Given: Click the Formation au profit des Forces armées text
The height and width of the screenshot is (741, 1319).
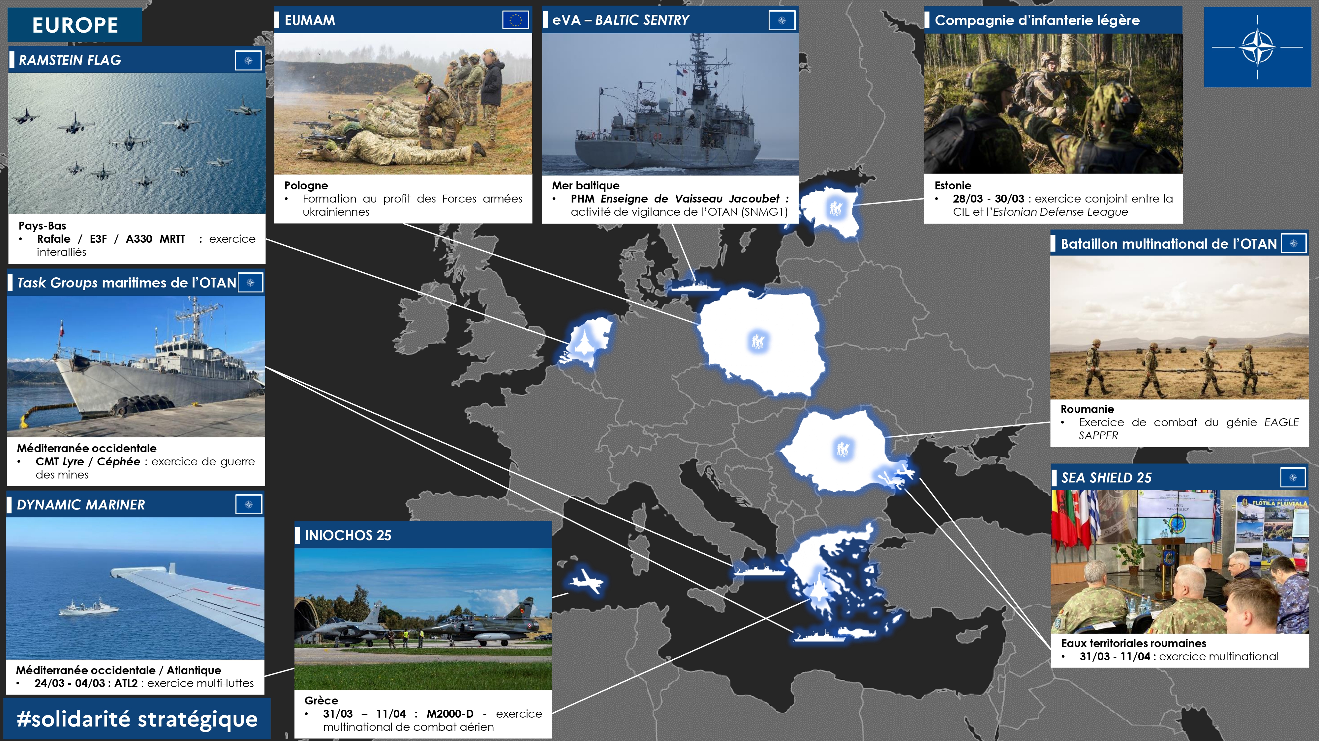Looking at the screenshot, I should [x=412, y=205].
